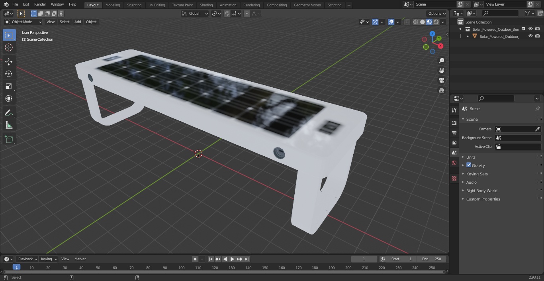This screenshot has width=544, height=281.
Task: Open the View Layer properties tab
Action: coord(454,143)
